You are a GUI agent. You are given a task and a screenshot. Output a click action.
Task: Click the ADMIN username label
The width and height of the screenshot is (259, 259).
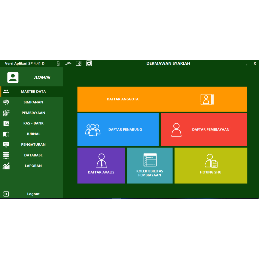pyautogui.click(x=42, y=77)
